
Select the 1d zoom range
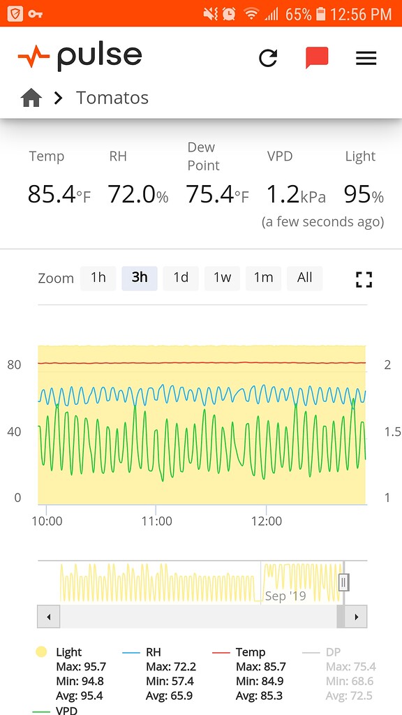180,277
